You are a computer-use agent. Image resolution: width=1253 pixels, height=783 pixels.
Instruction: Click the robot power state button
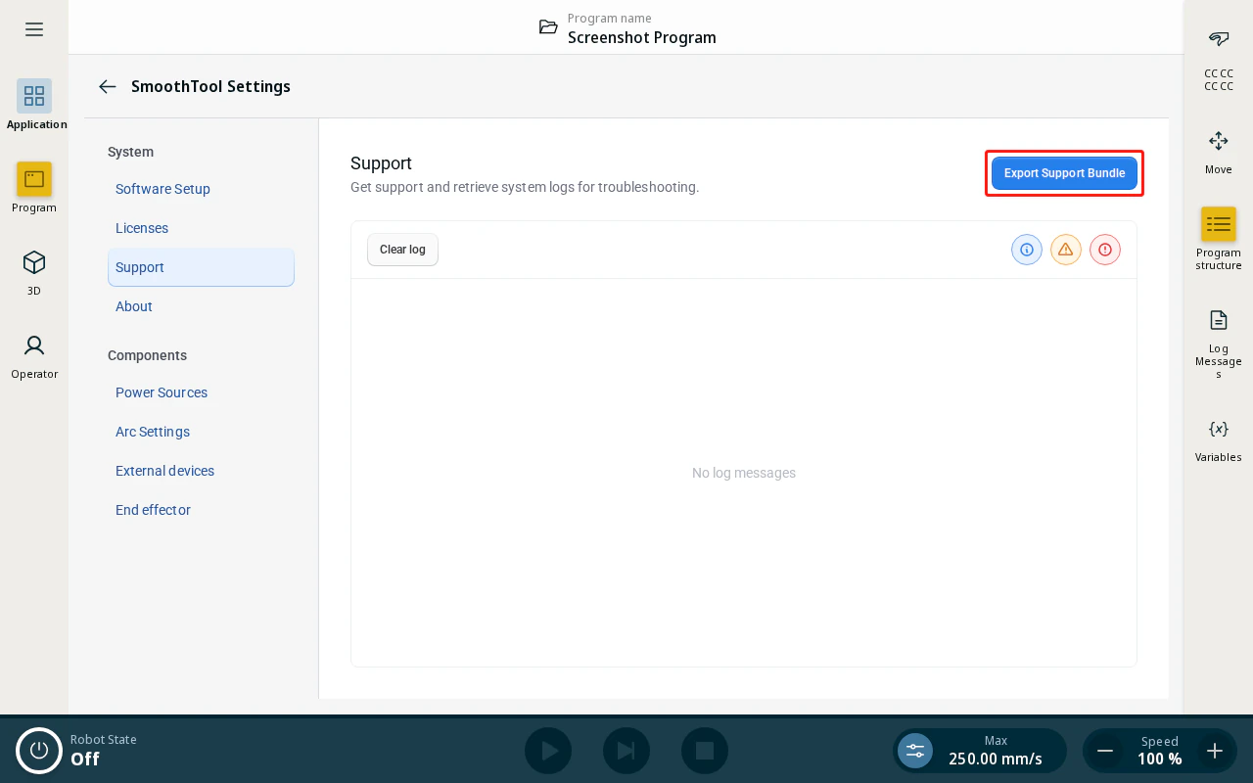coord(39,751)
